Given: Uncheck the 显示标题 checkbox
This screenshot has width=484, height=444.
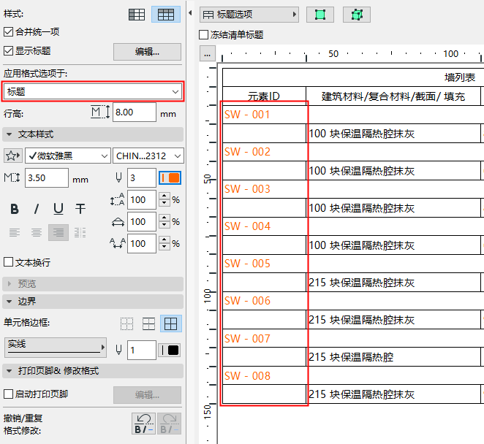Looking at the screenshot, I should pos(8,51).
